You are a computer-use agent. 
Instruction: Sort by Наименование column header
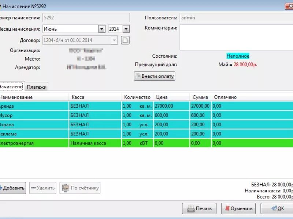pos(34,97)
